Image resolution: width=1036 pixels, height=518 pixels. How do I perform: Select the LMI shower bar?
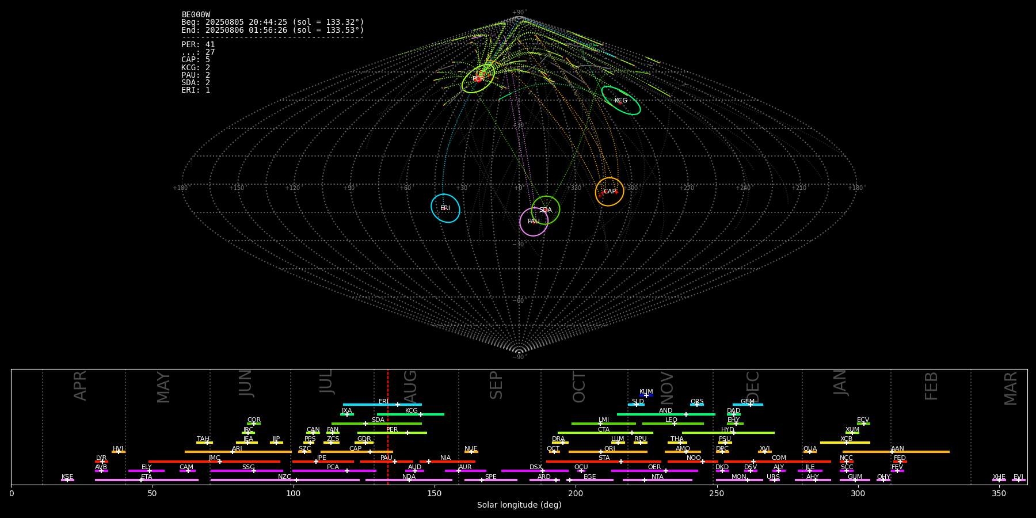coord(604,424)
